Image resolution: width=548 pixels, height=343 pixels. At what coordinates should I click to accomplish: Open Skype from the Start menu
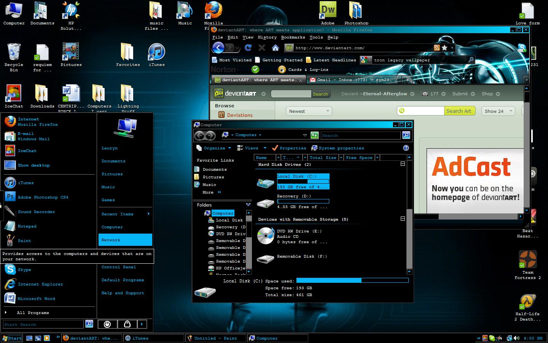pyautogui.click(x=25, y=269)
